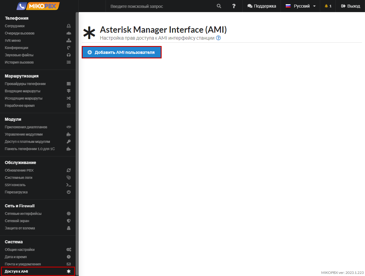This screenshot has width=365, height=276.
Task: Click Выход to log out
Action: pos(350,6)
